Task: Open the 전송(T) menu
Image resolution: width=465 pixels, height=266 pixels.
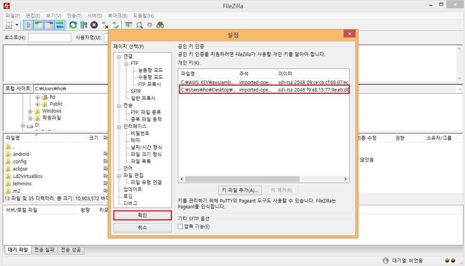Action: click(74, 16)
